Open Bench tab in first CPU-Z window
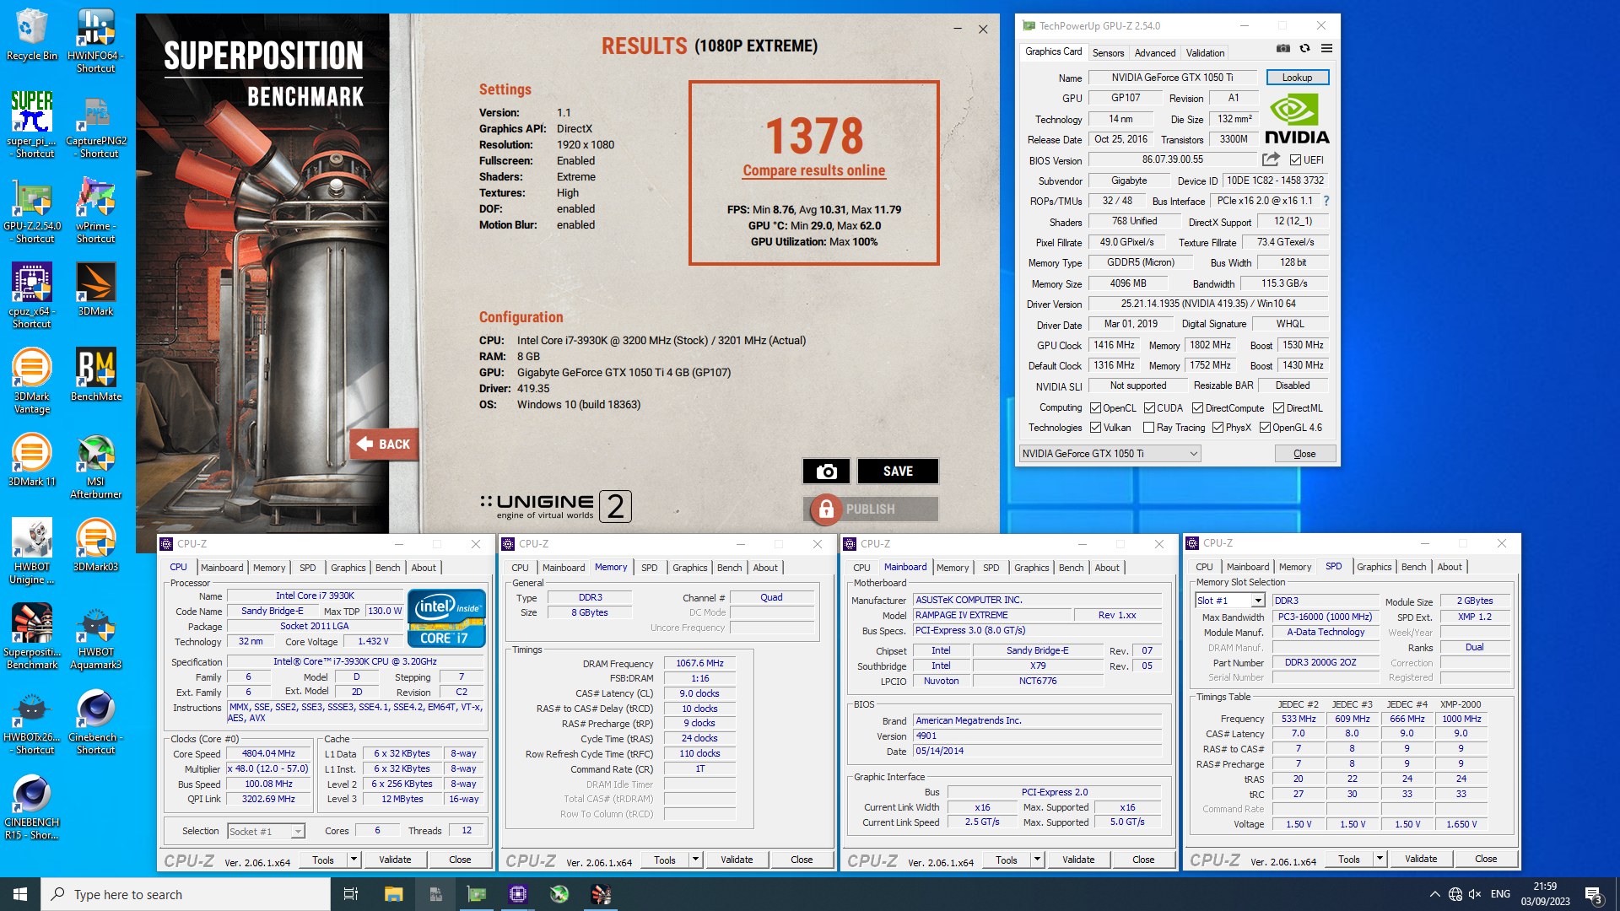 click(388, 568)
